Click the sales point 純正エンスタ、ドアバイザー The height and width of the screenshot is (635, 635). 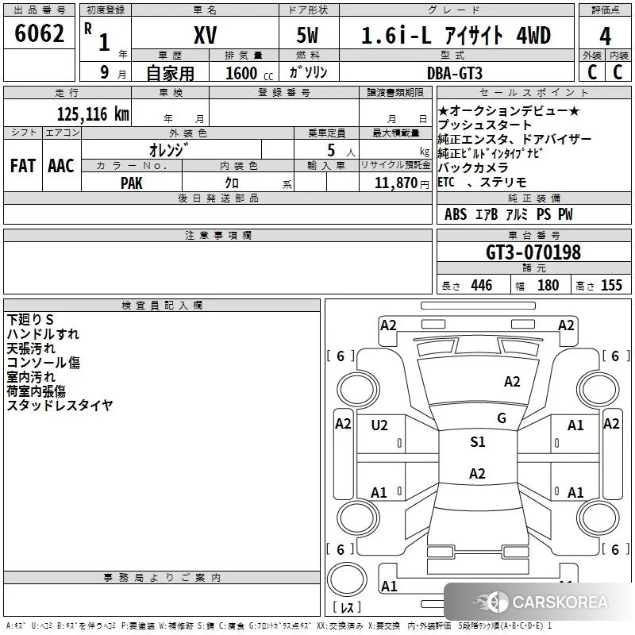click(x=514, y=139)
